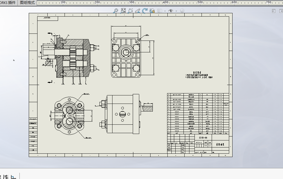283x179 pixels.
Task: Open the 图纸格式 tab
Action: pos(27,3)
